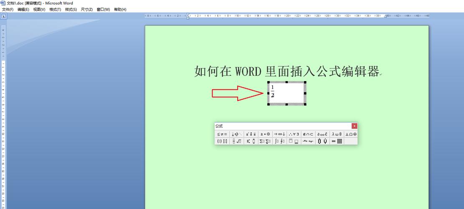The image size is (464, 209).
Task: Open operator symbols palette (±•⊗)
Action: click(265, 134)
